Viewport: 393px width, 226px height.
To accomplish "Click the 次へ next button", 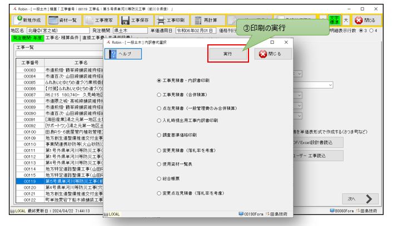I will (360, 199).
